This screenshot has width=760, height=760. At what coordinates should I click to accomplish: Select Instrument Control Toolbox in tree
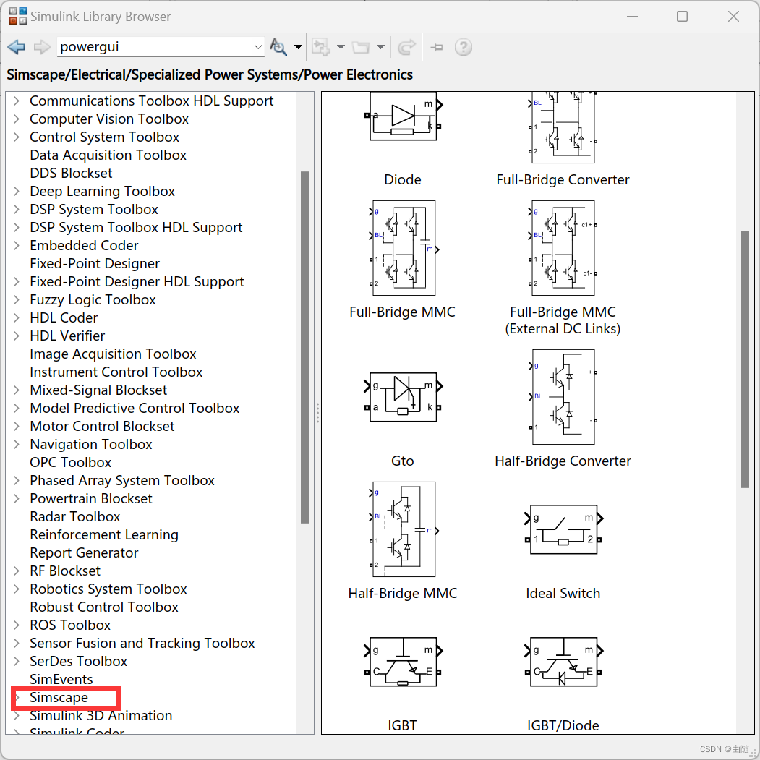(x=116, y=372)
